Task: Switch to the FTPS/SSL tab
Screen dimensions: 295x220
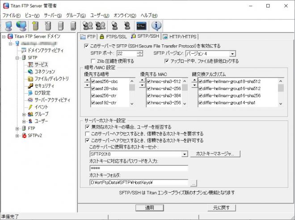Action: tap(113, 36)
